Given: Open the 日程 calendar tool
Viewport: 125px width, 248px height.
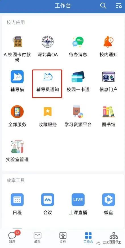Looking at the screenshot, I should click(17, 199).
